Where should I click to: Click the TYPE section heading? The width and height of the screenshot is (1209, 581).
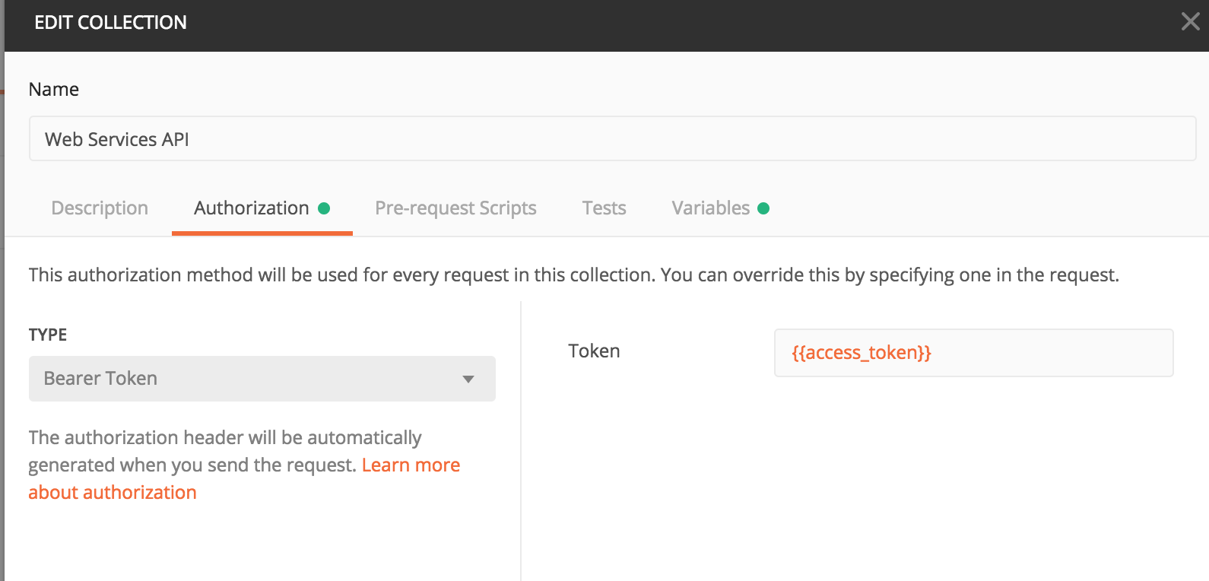point(48,335)
